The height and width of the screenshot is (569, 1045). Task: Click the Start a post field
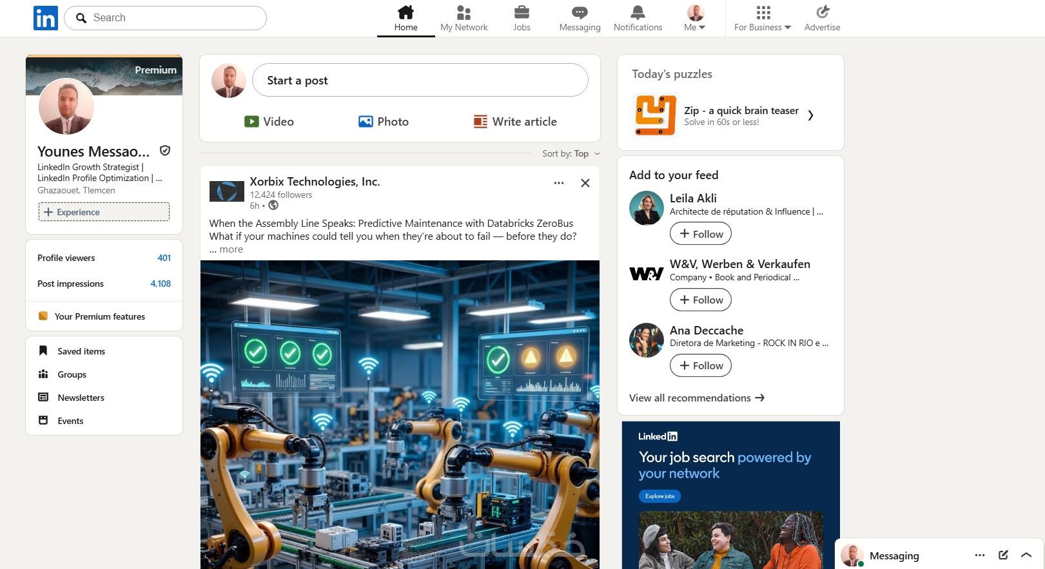(x=420, y=80)
